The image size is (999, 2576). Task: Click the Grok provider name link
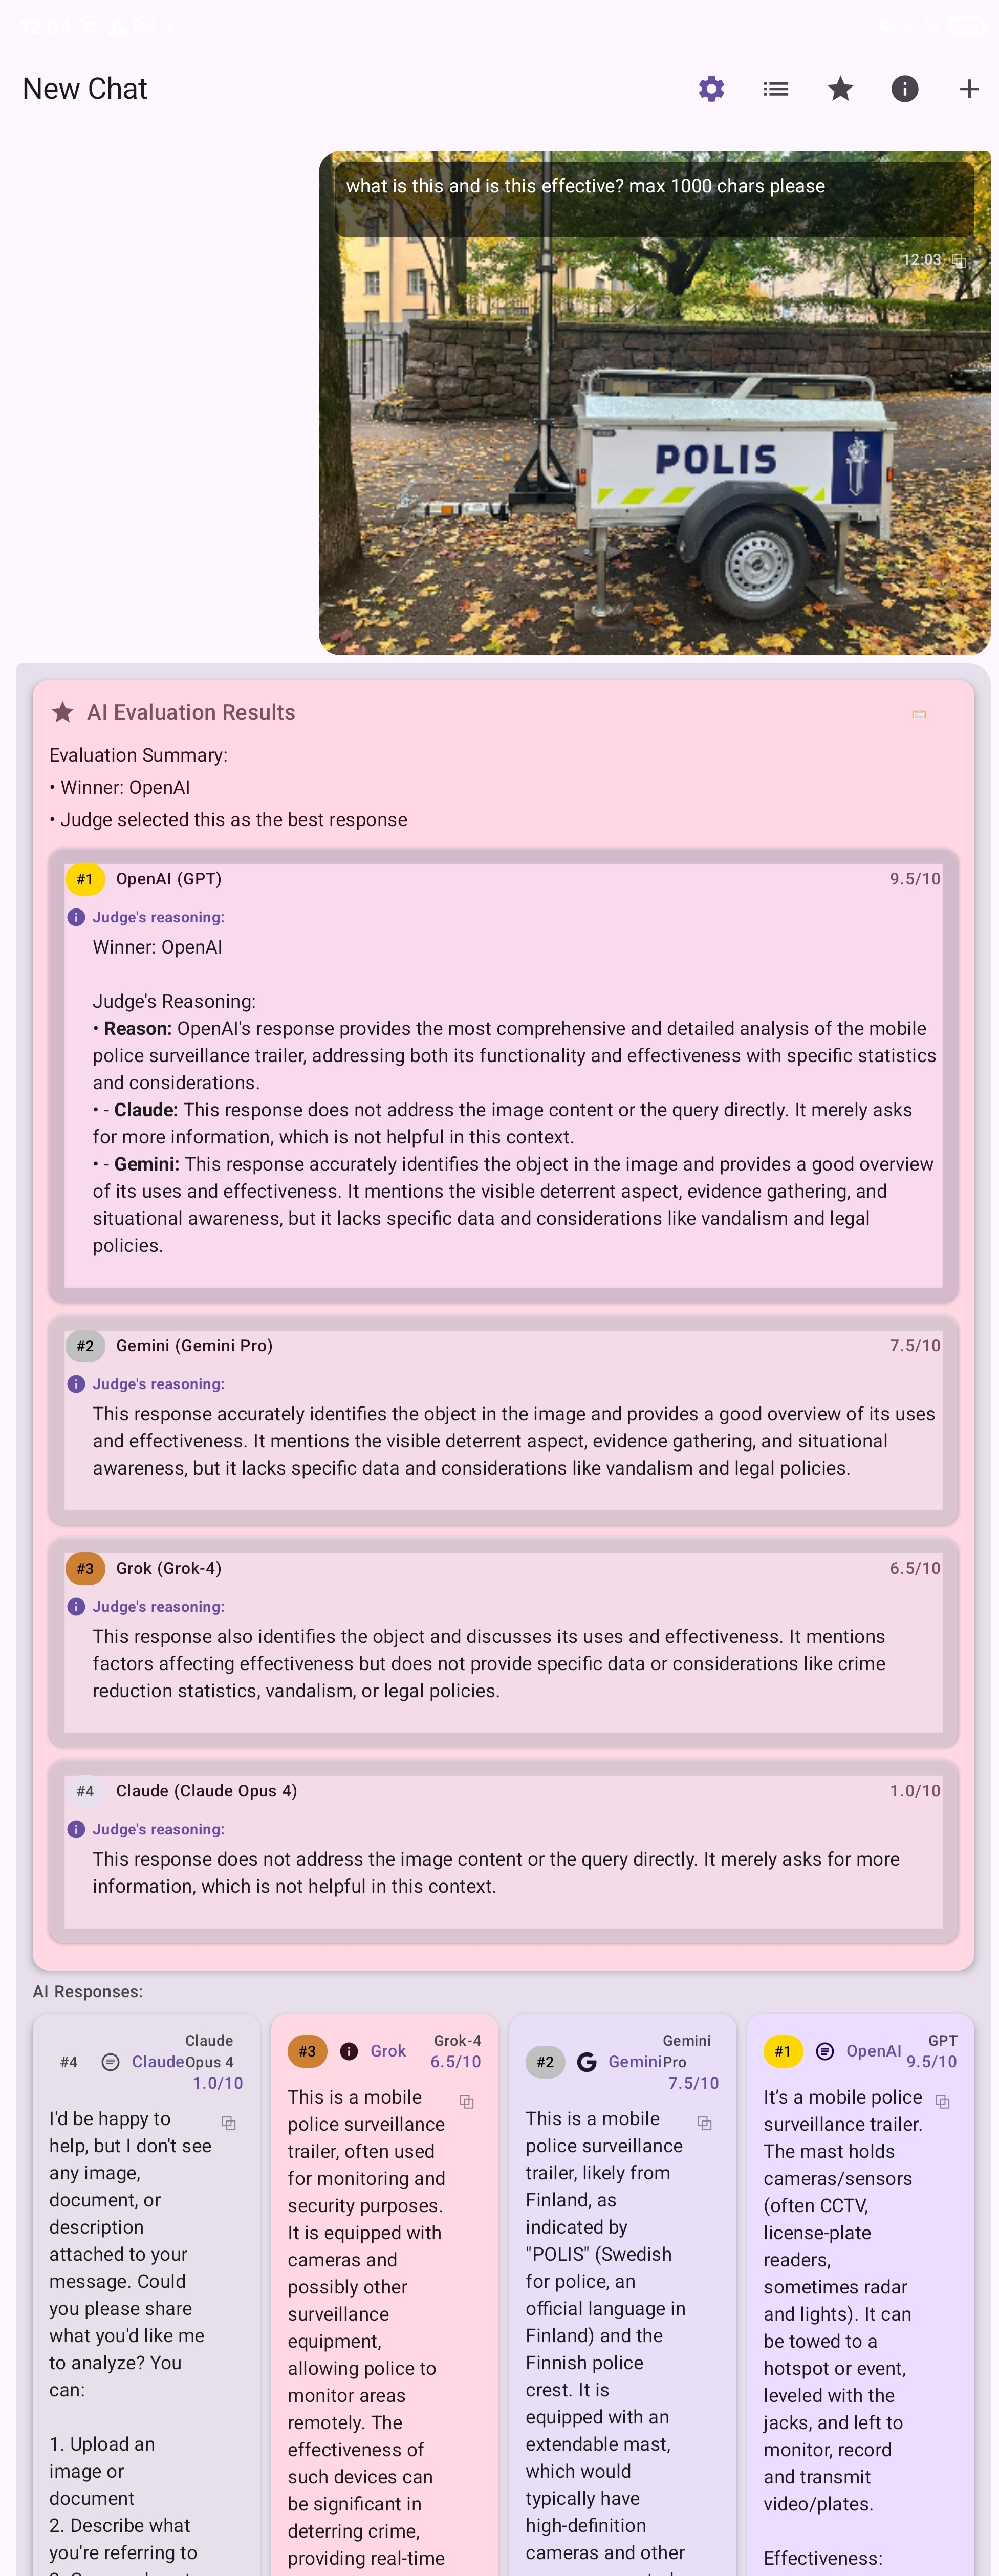coord(388,2051)
